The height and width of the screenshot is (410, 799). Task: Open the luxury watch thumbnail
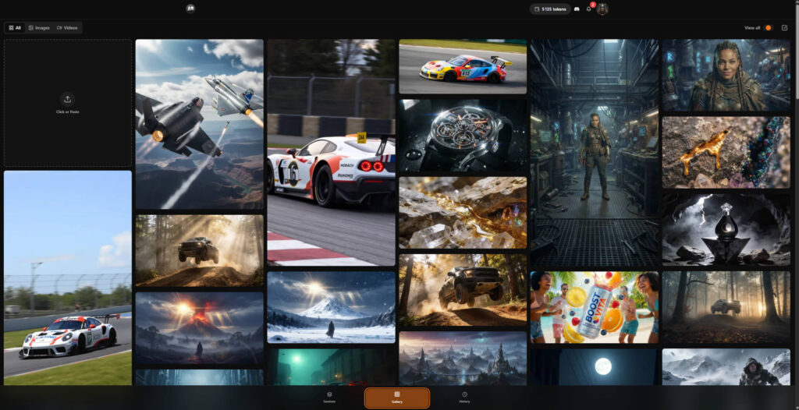tap(463, 135)
